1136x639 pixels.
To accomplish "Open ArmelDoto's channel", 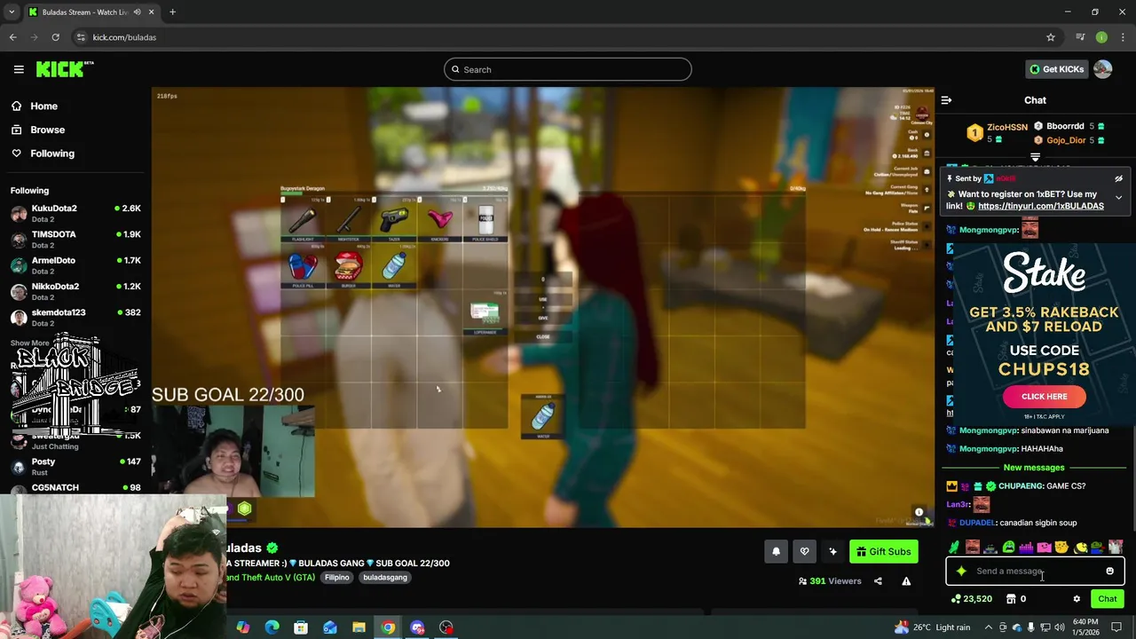I will pyautogui.click(x=75, y=265).
